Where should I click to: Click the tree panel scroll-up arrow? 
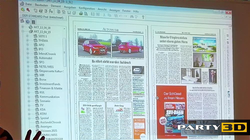pos(64,29)
